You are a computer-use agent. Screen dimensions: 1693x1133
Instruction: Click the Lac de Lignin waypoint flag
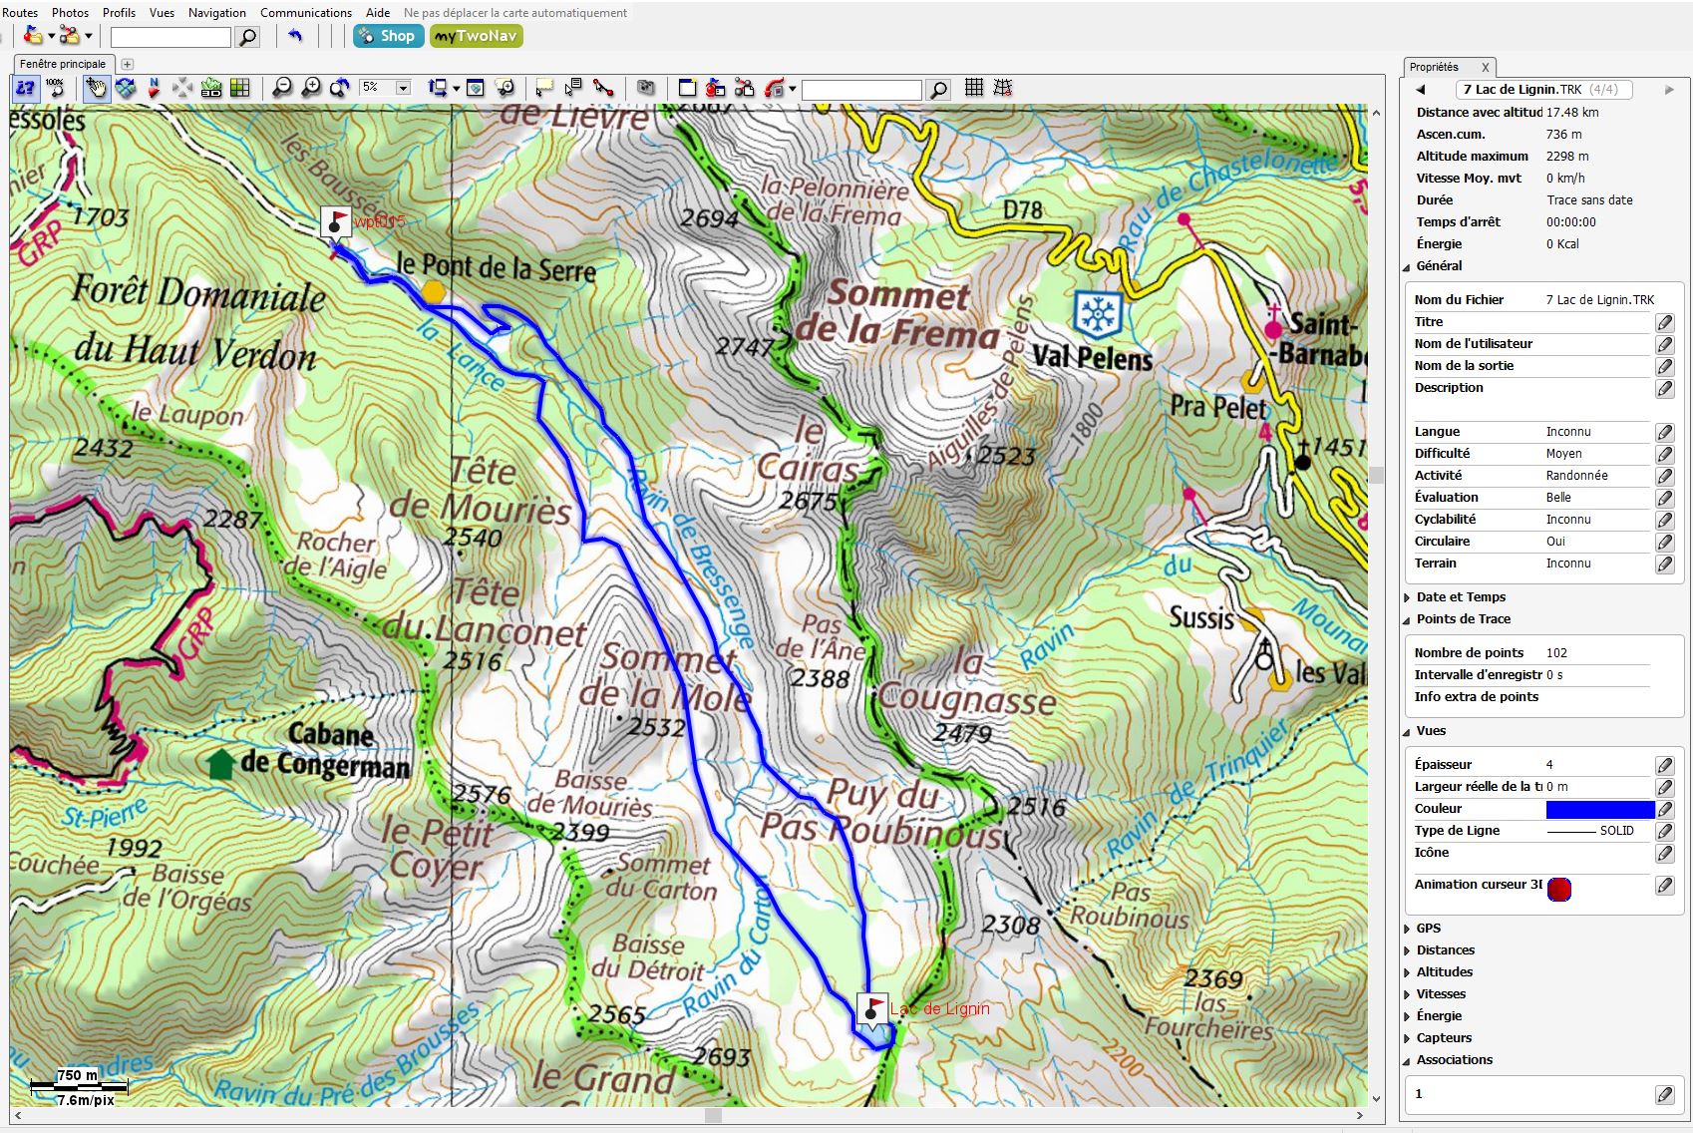[871, 1008]
